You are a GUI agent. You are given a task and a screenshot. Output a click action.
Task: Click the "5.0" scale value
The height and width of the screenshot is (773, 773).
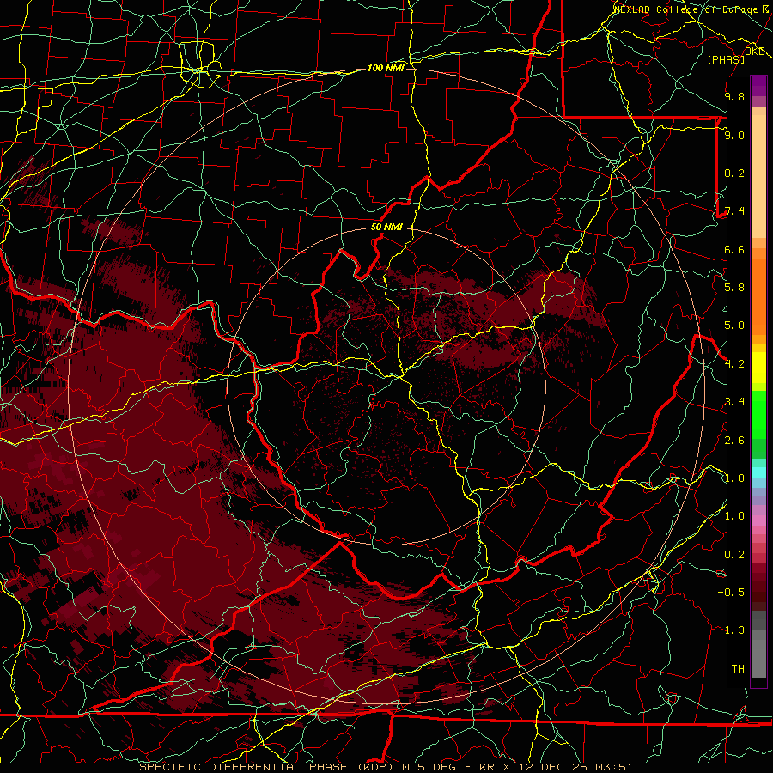tap(734, 326)
